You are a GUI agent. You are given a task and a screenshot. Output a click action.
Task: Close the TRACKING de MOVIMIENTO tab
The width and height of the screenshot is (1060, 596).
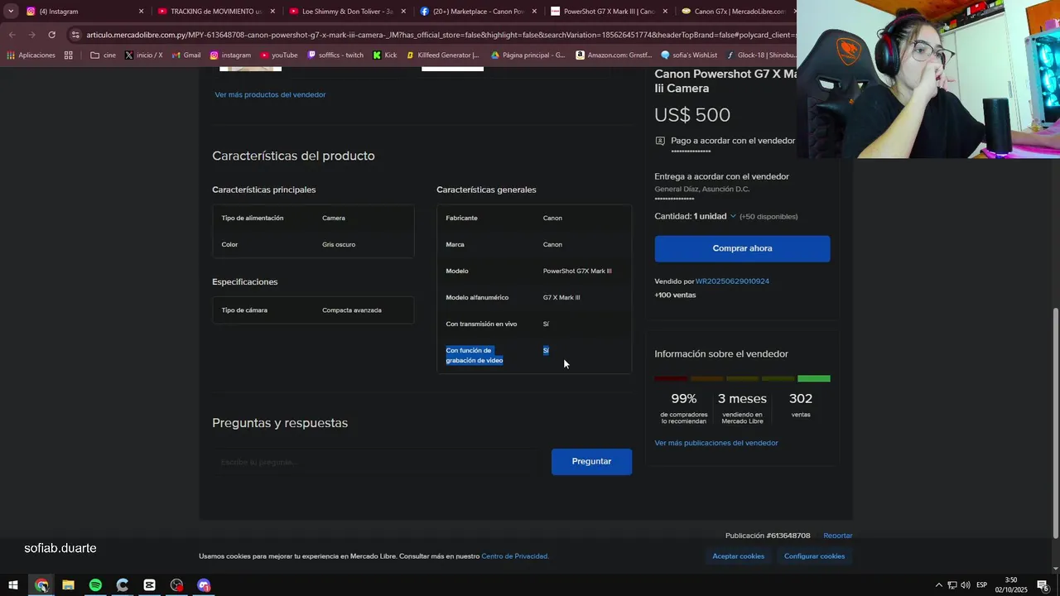(272, 12)
